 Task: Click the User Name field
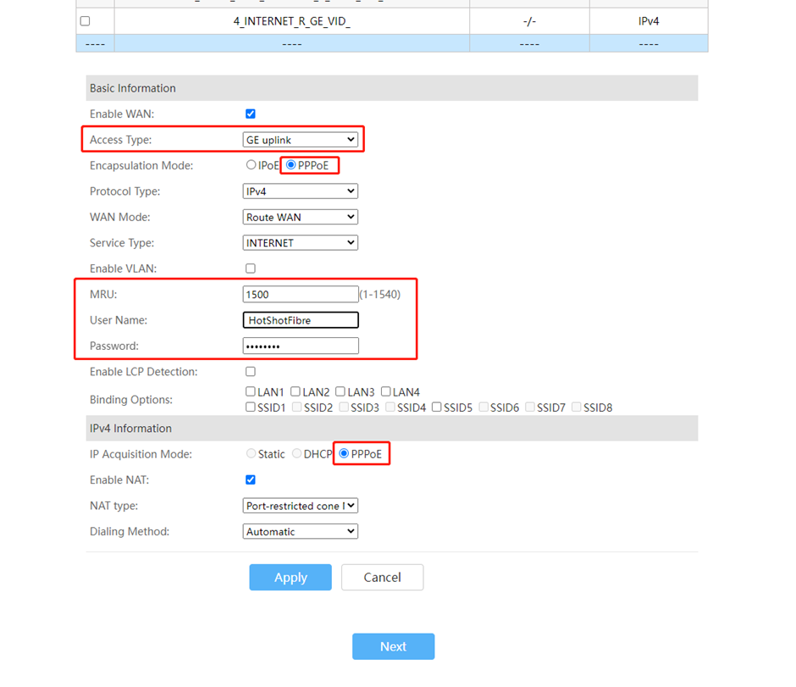(301, 320)
